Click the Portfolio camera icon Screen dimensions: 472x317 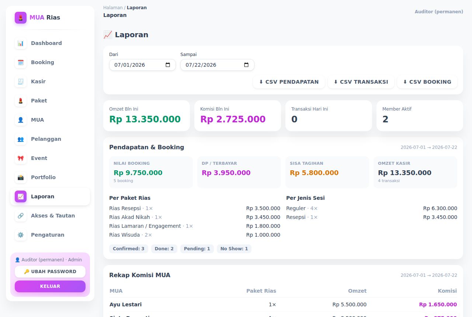click(21, 177)
